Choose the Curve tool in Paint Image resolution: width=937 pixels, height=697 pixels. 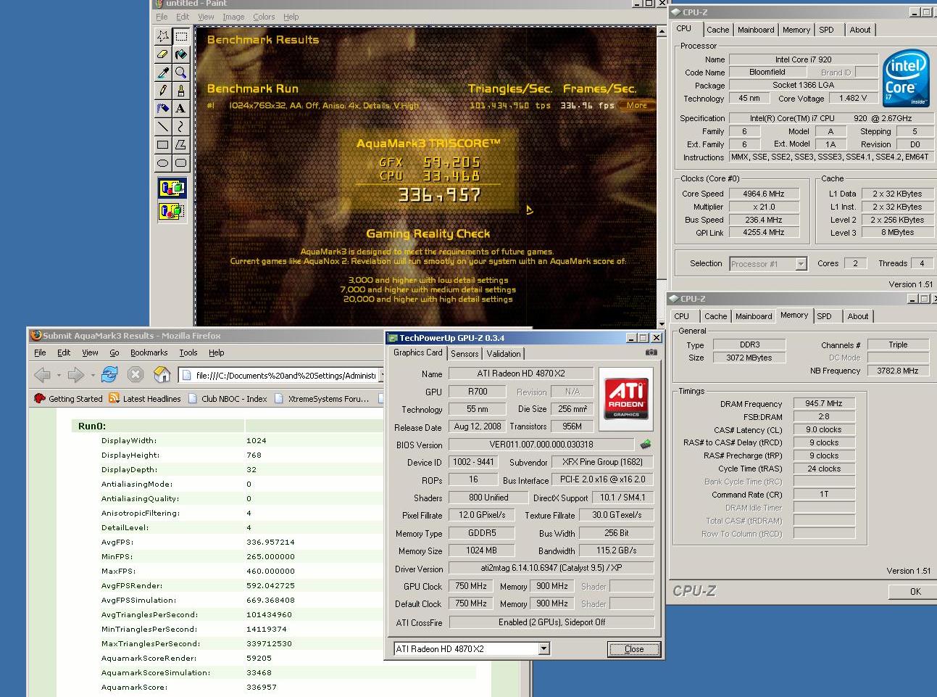click(180, 126)
